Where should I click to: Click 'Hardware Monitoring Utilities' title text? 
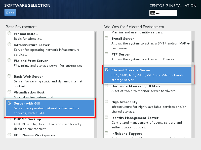coord(136,86)
